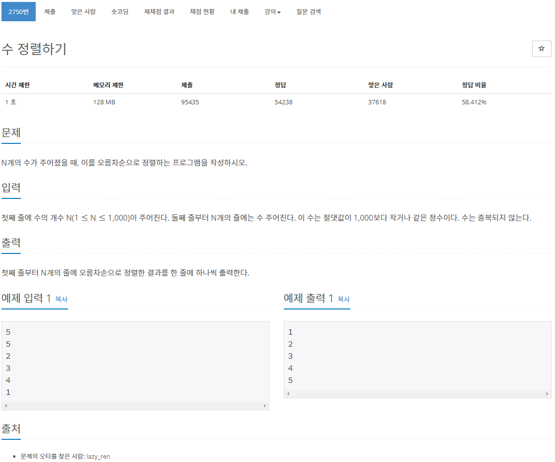This screenshot has height=462, width=555.
Task: Open the 2750번 problem tab
Action: tap(18, 12)
